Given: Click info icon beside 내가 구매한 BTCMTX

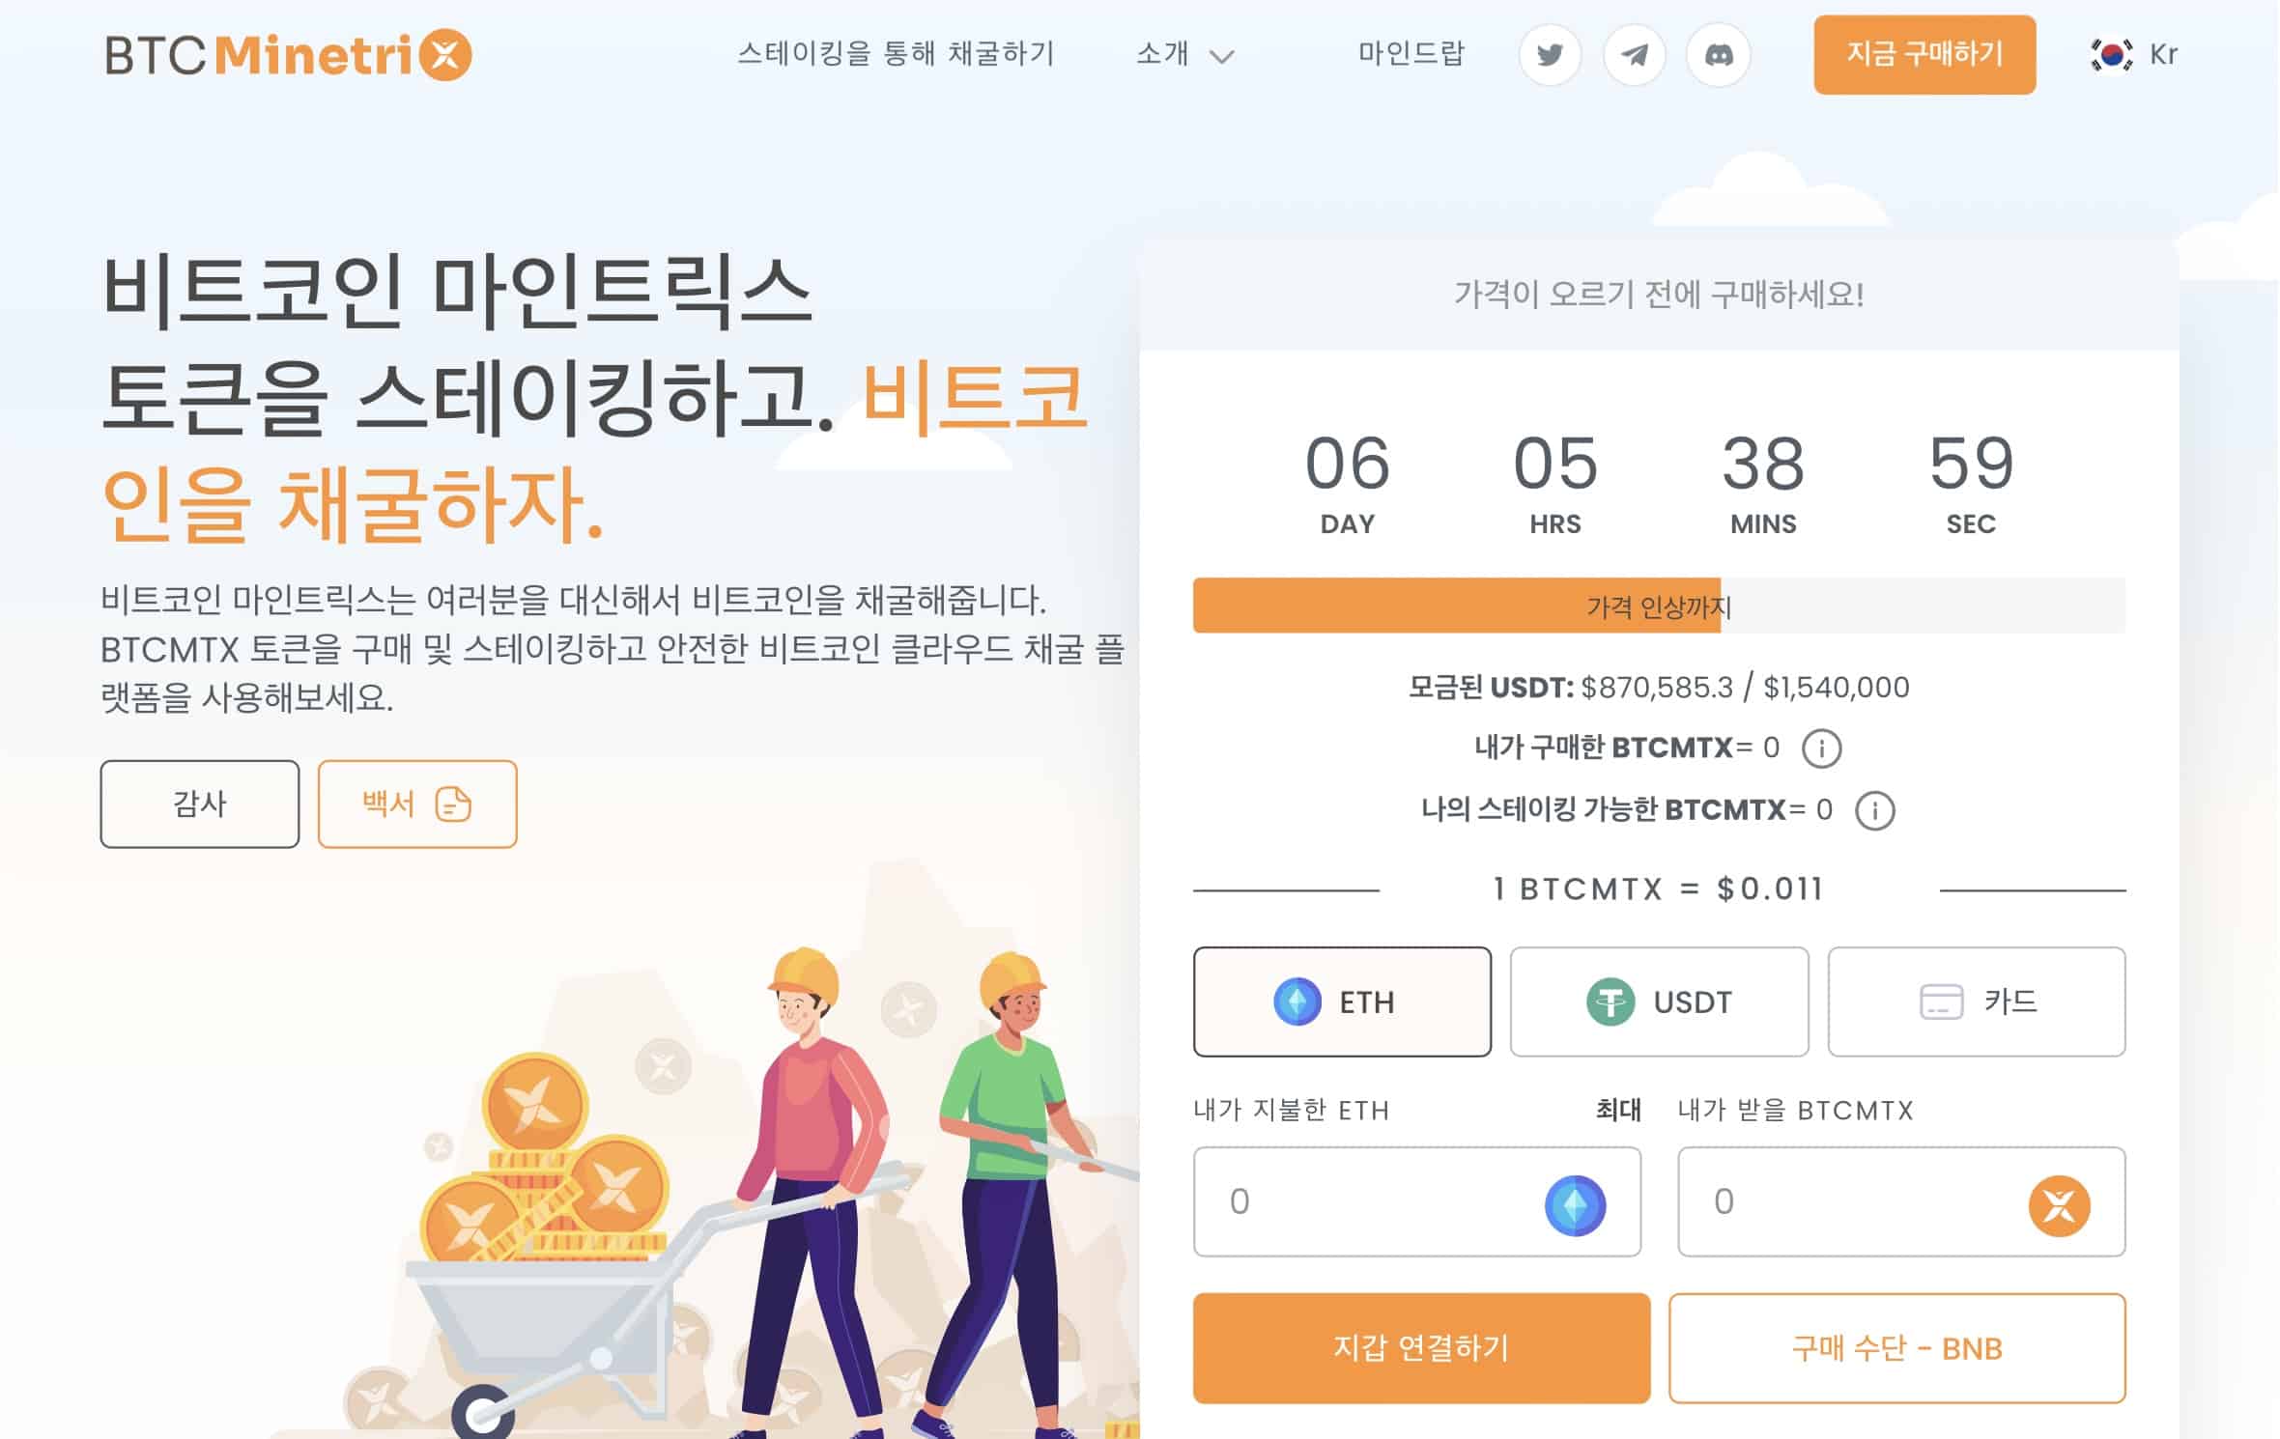Looking at the screenshot, I should tap(1821, 748).
